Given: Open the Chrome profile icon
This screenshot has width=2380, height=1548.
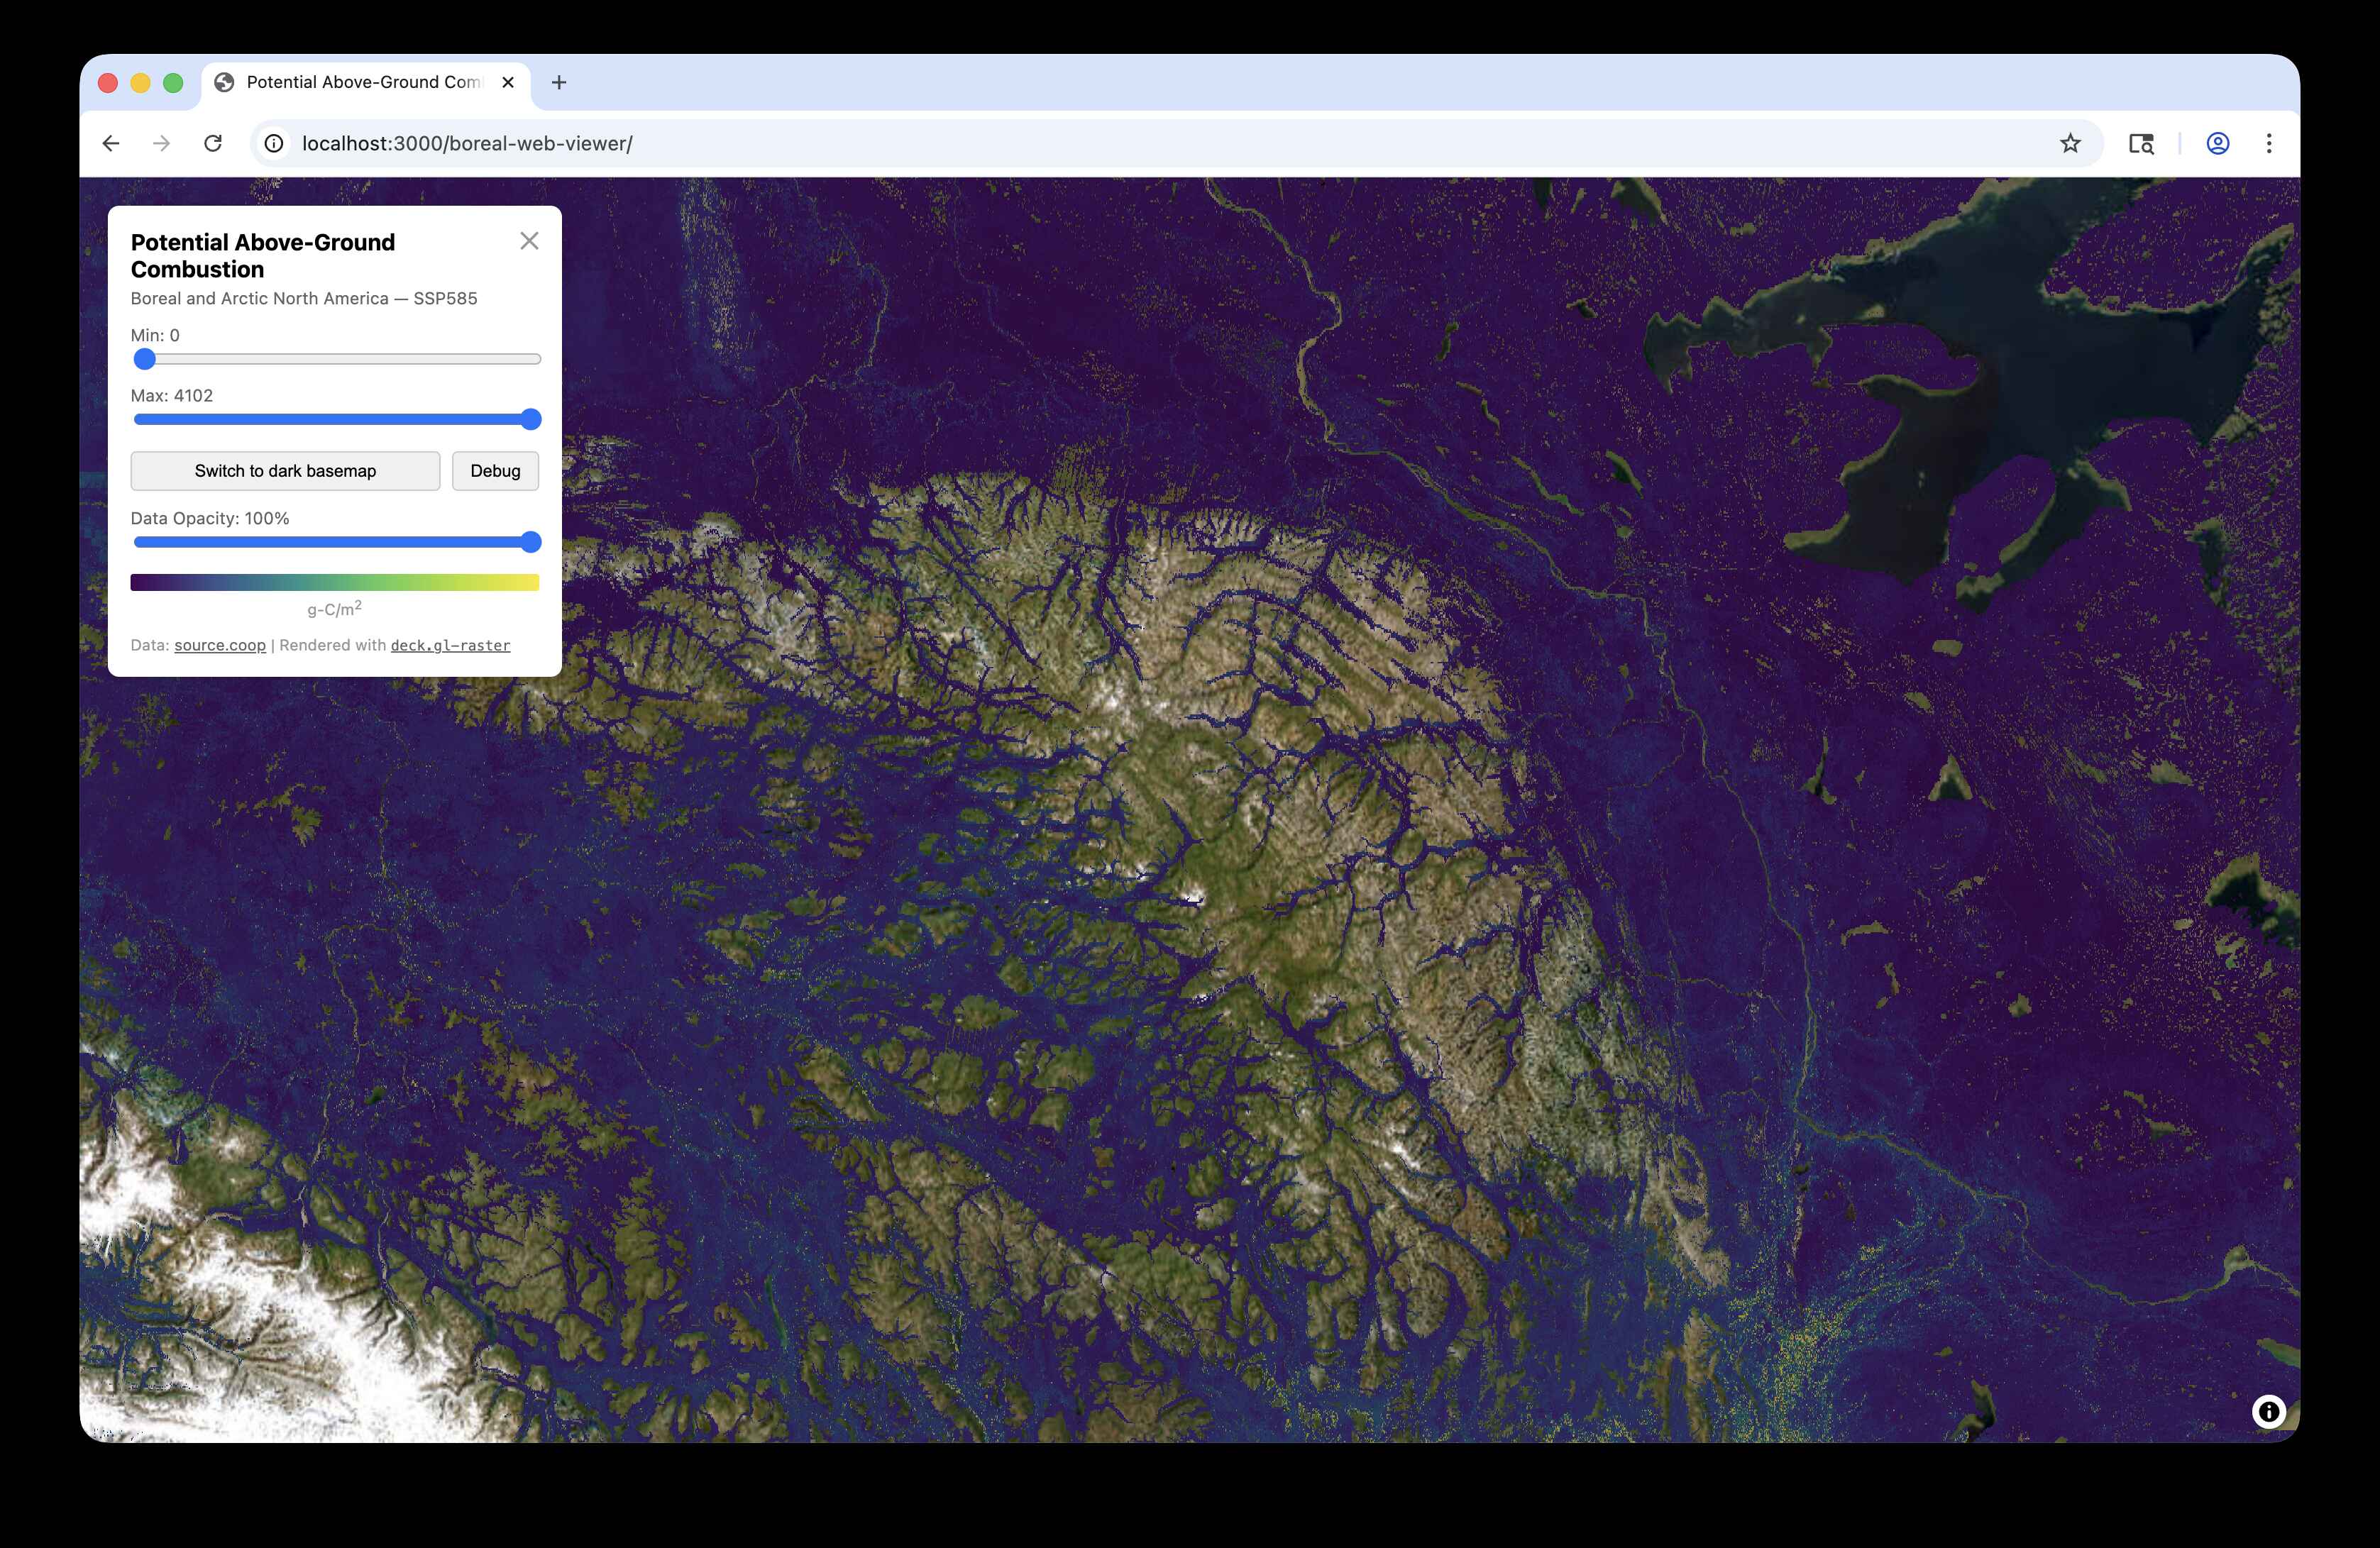Looking at the screenshot, I should (x=2217, y=143).
